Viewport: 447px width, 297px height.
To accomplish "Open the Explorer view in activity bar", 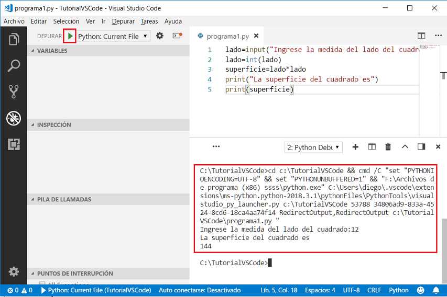I will (x=14, y=39).
